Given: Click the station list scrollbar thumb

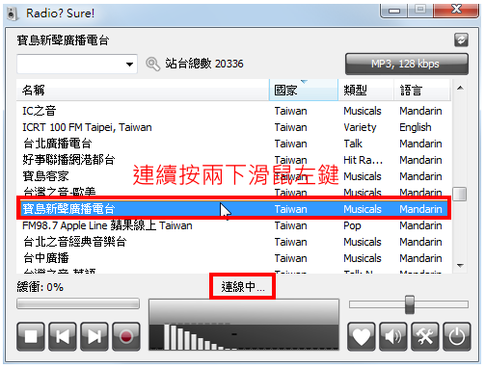Looking at the screenshot, I should click(x=460, y=194).
